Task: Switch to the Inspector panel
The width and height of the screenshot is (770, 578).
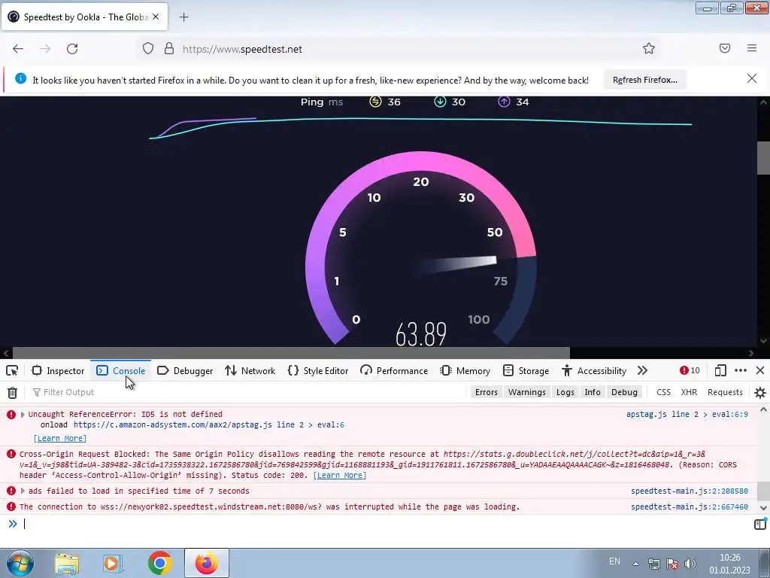Action: (x=58, y=370)
